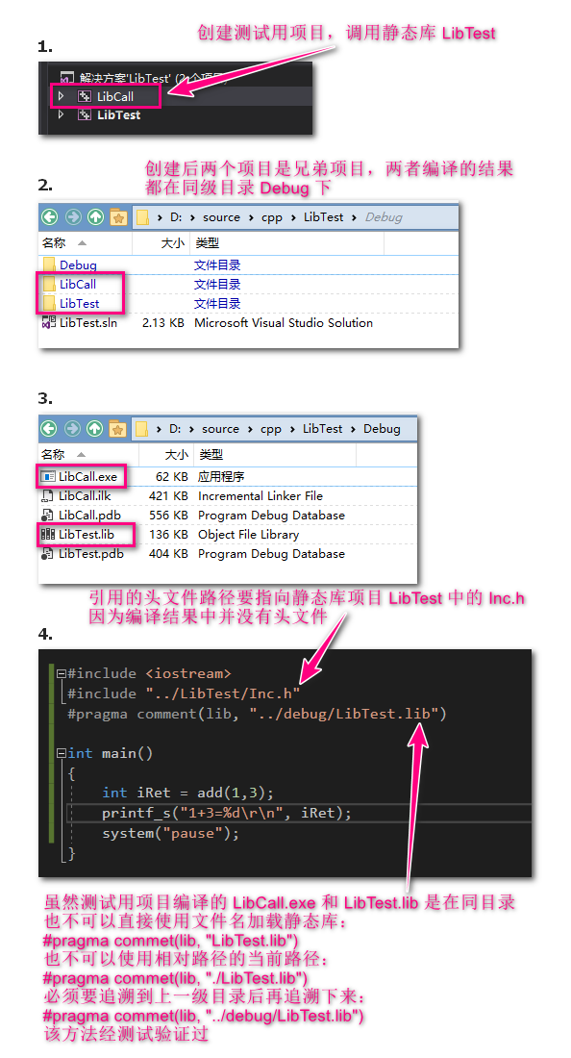Select the LibCall.ilk file name
Viewport: 571px width, 1058px height.
pyautogui.click(x=85, y=496)
